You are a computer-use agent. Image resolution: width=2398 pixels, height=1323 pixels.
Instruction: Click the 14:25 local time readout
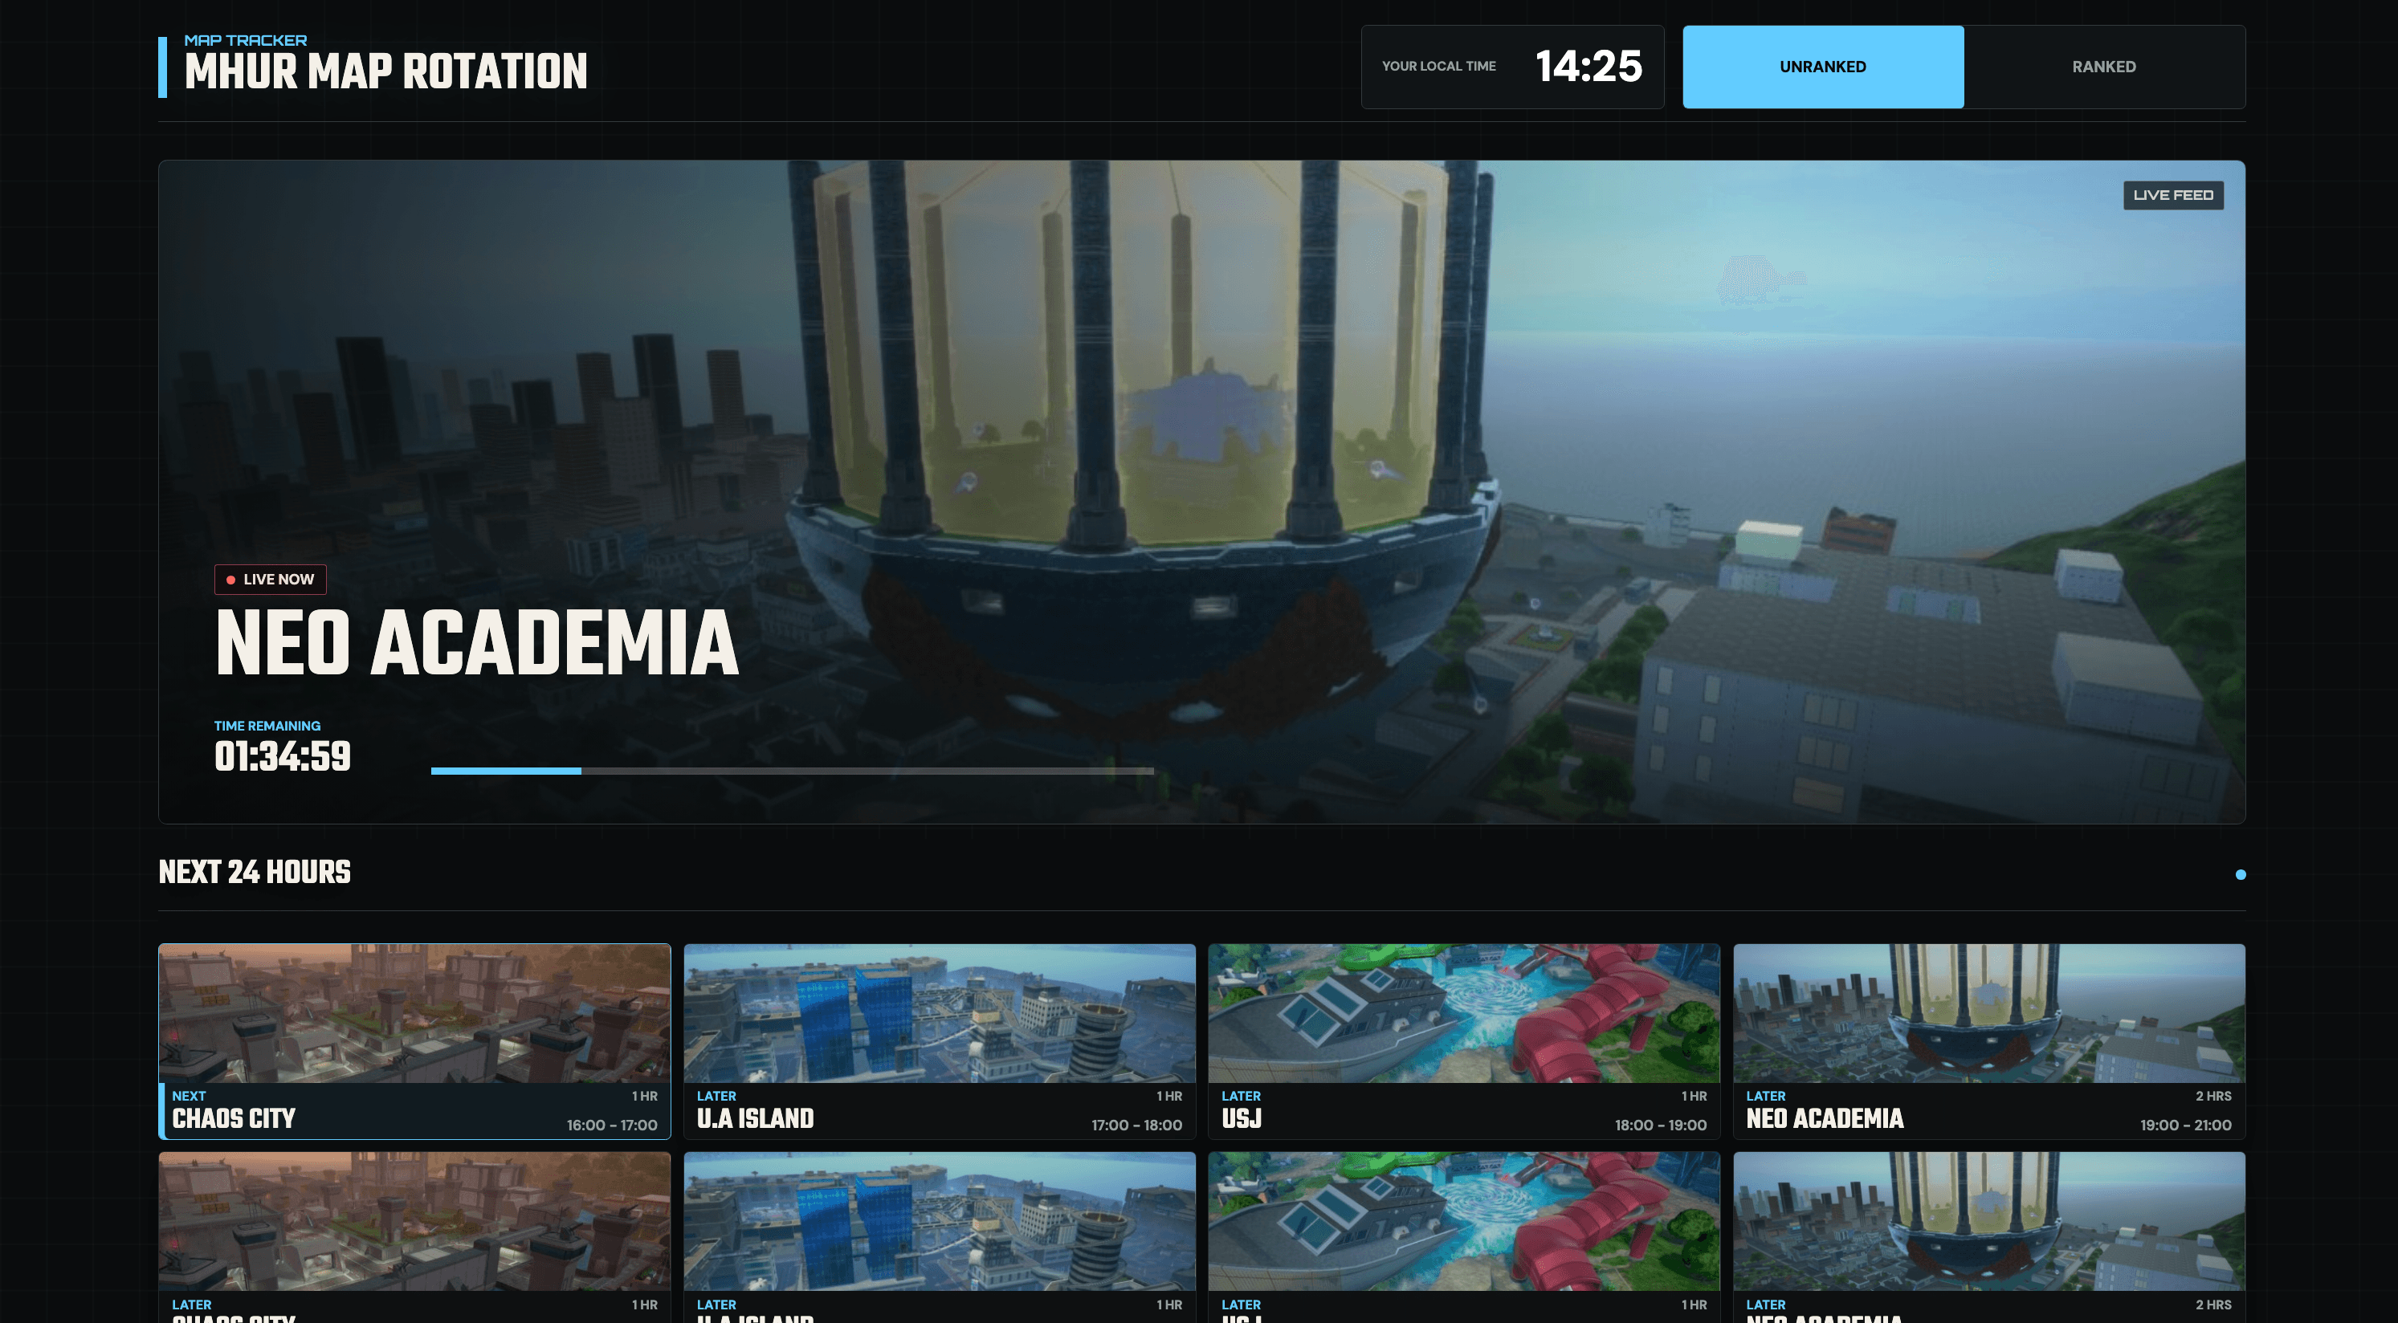pos(1588,67)
